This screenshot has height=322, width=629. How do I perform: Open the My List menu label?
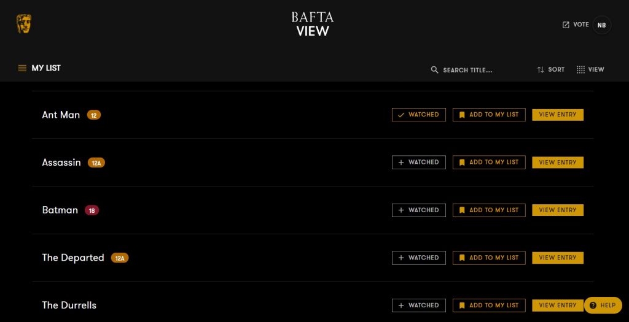tap(46, 68)
